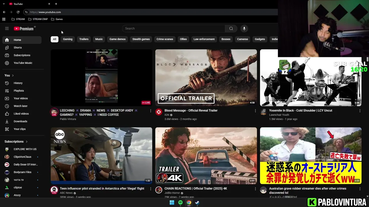The image size is (369, 207).
Task: Select the Crime scenes filter chip
Action: (x=165, y=39)
